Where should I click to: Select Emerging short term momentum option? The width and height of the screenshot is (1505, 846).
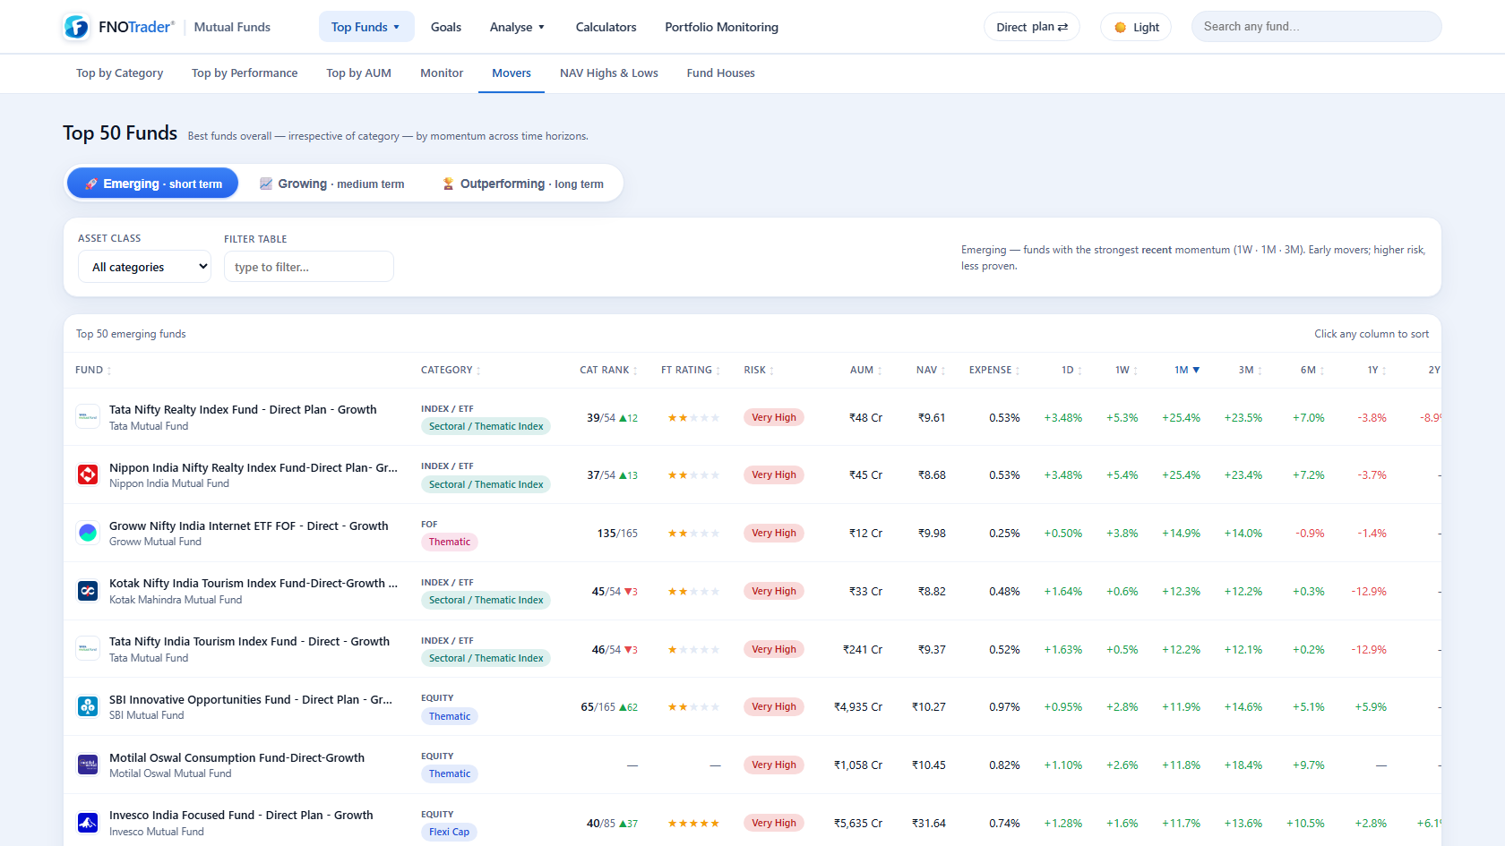[x=152, y=184]
